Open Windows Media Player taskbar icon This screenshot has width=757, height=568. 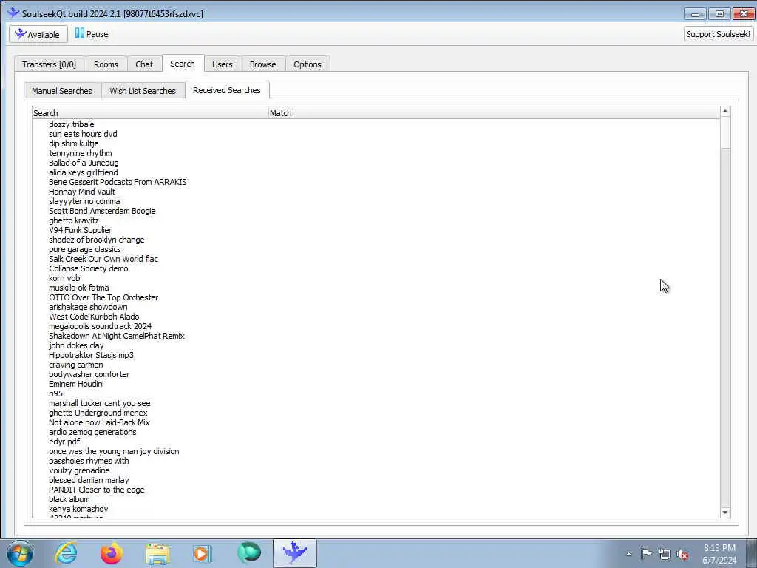203,553
